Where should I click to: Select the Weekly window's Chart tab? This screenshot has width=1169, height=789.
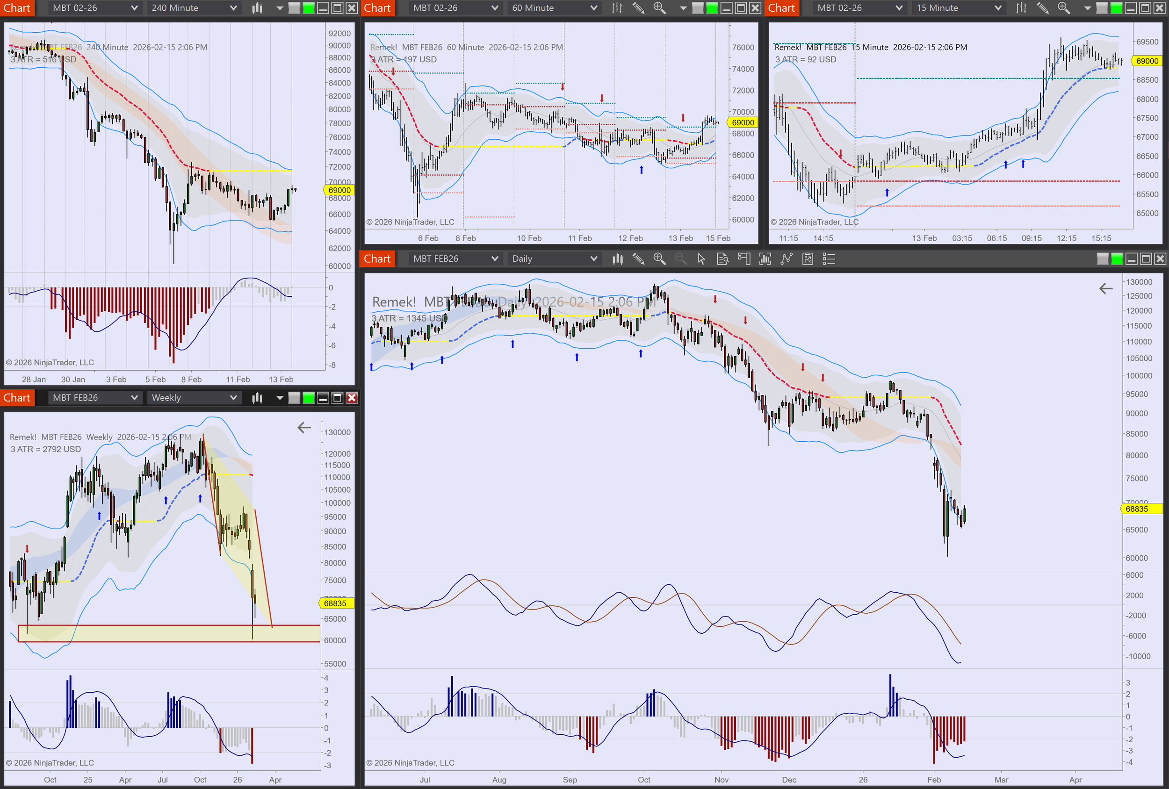17,398
